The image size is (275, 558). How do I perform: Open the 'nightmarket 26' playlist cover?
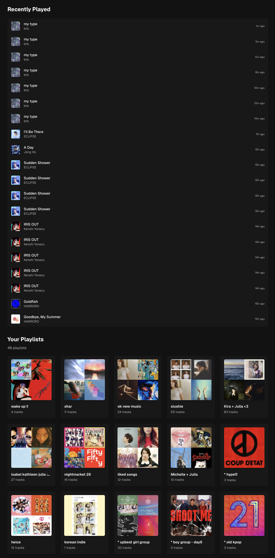(85, 447)
